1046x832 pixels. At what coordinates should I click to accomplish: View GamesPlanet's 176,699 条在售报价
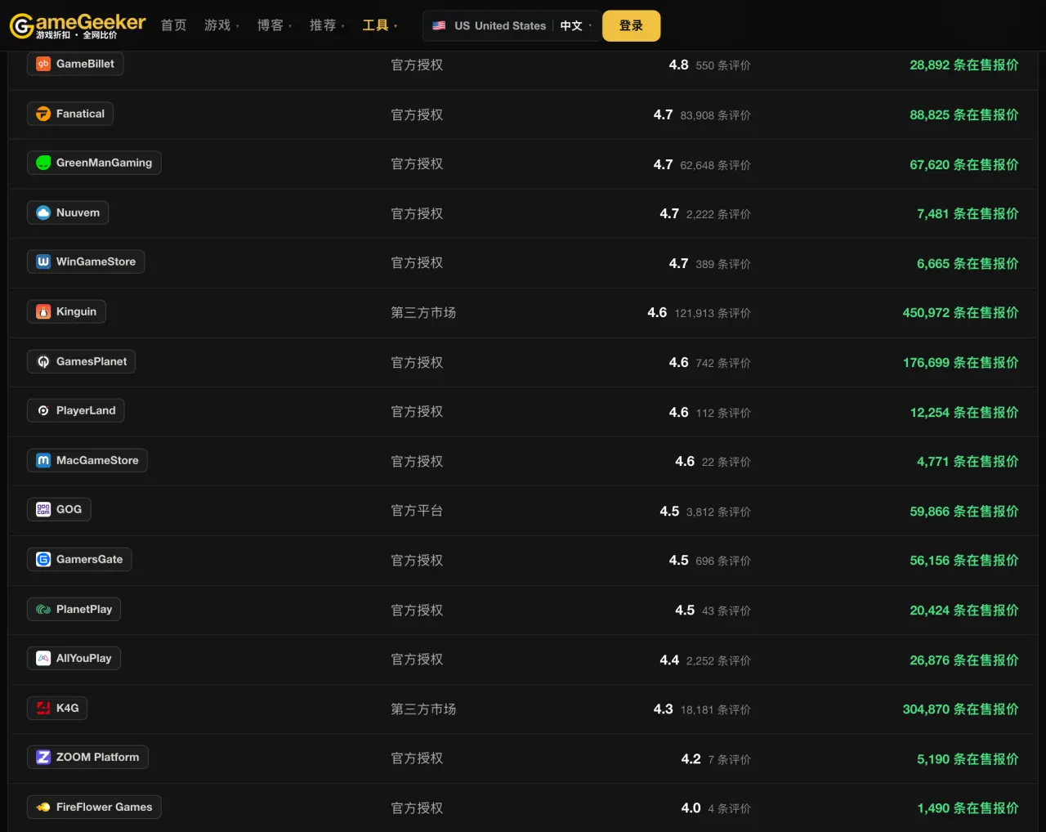960,362
